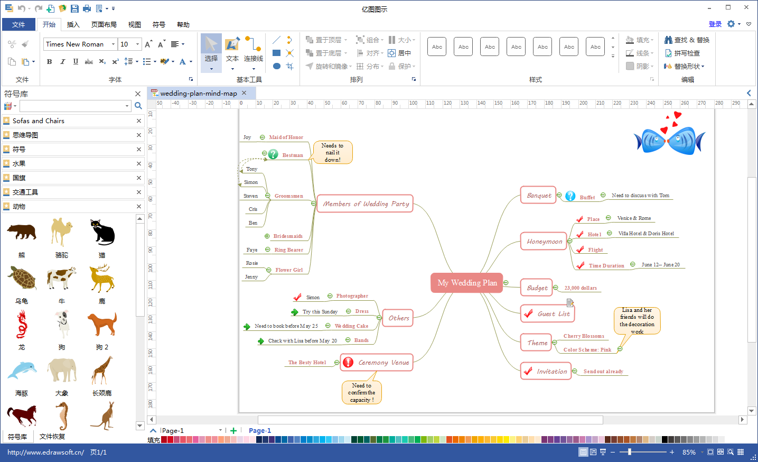Click the format painter brush icon

pos(25,44)
